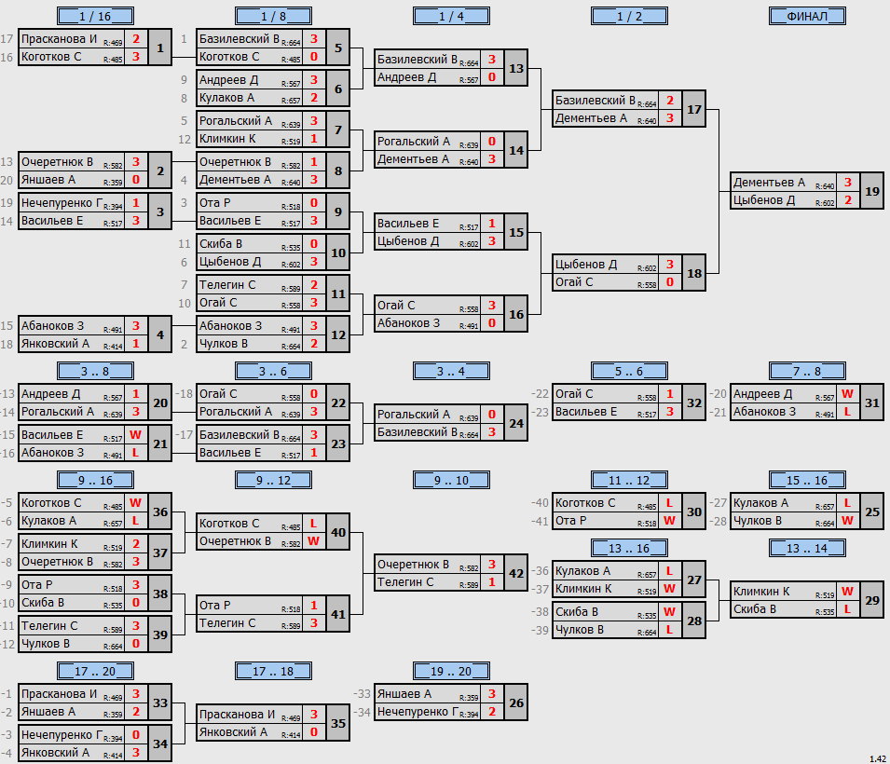Click the 3 .. 4 placement header
Image resolution: width=890 pixels, height=764 pixels.
(451, 371)
